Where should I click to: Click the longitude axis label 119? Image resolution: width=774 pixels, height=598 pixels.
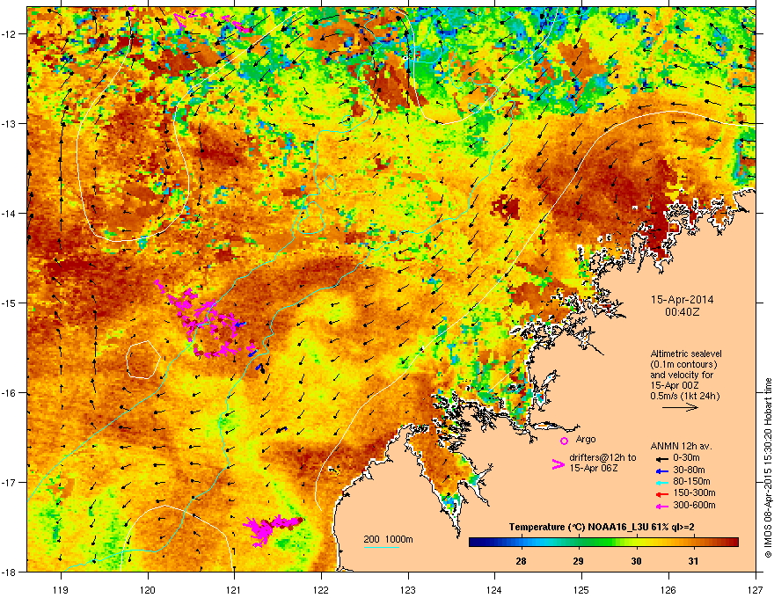61,589
